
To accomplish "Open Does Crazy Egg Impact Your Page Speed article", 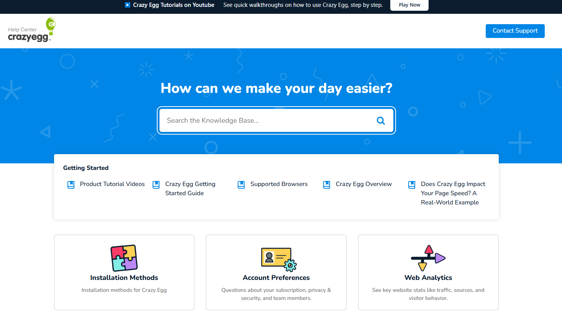I will [x=453, y=193].
